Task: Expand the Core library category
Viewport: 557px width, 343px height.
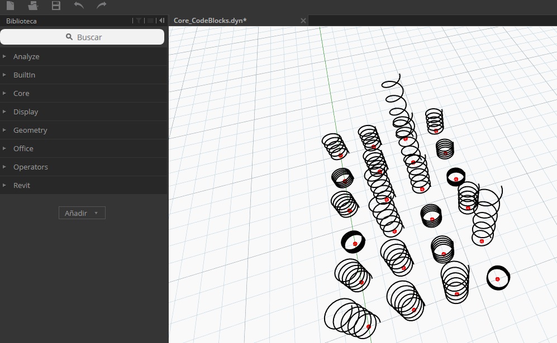Action: click(21, 93)
